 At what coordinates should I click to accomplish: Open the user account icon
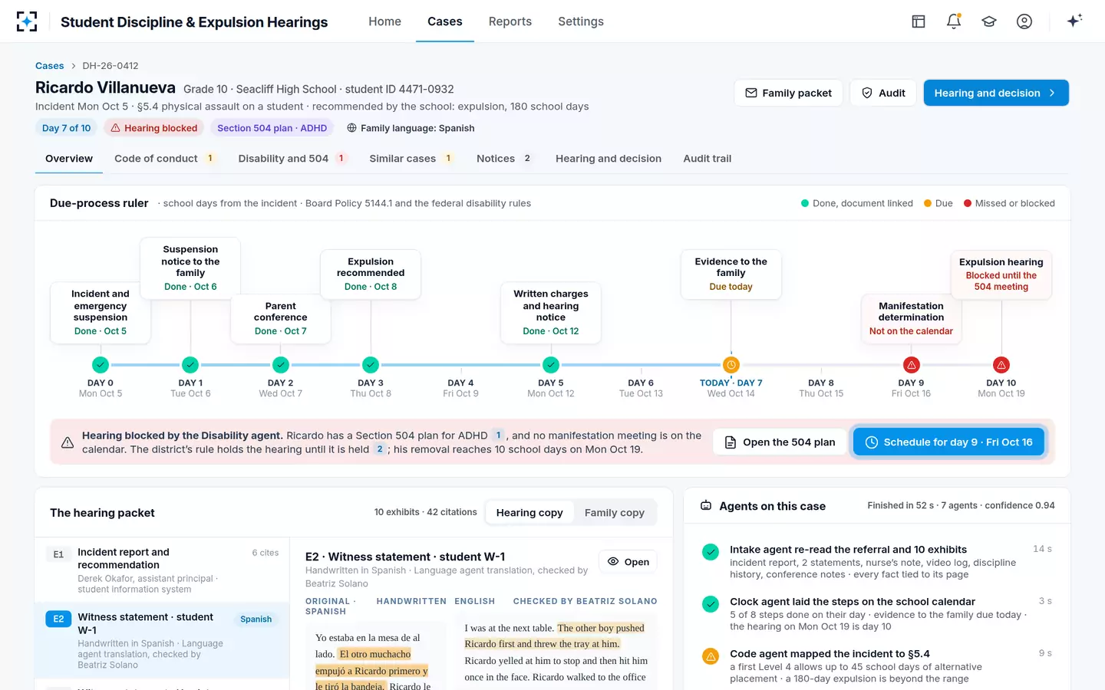click(x=1024, y=21)
